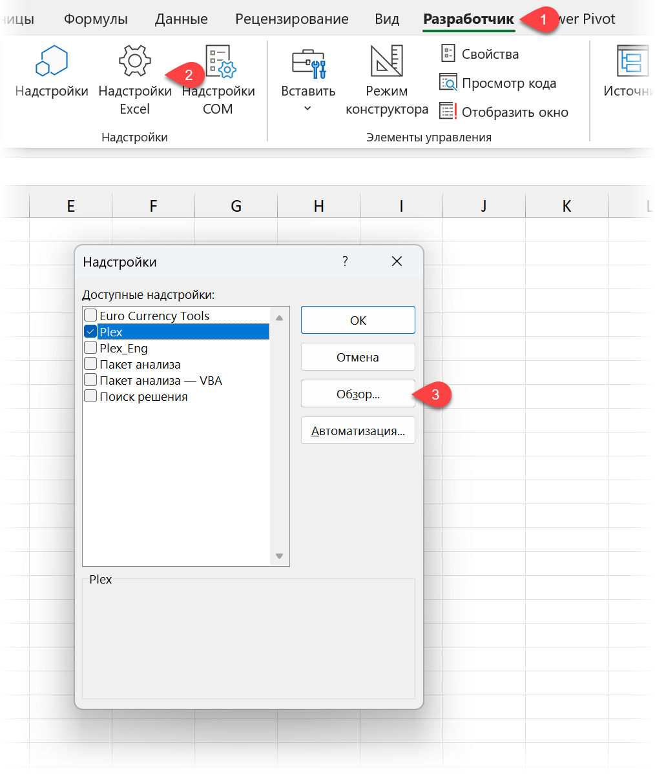Click Отобразить окно icon
Screen dimensions: 655x774
pyautogui.click(x=448, y=112)
